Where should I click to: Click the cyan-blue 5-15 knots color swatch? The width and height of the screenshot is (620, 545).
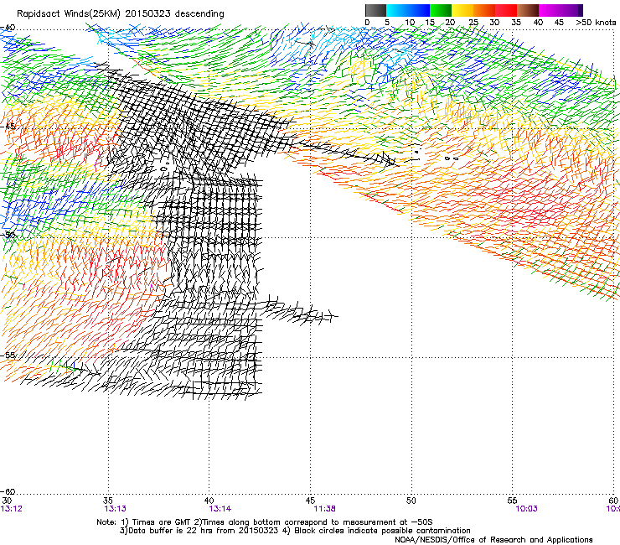(x=408, y=10)
